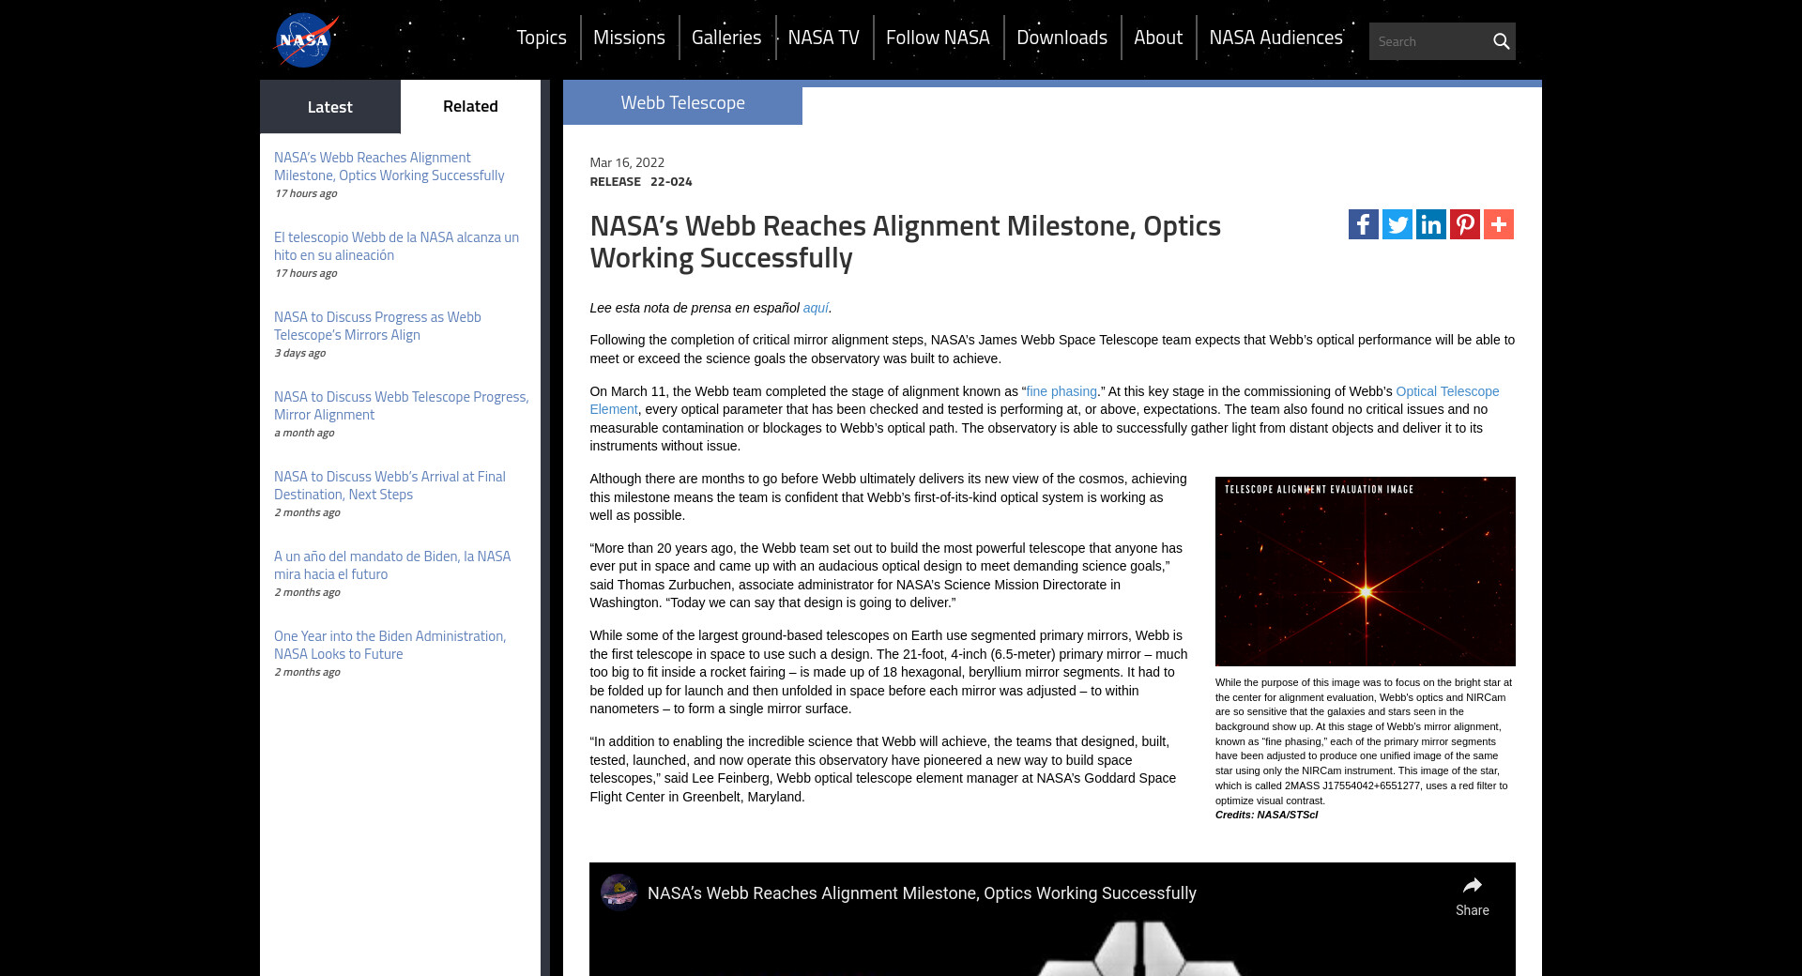
Task: Open the telescope alignment evaluation image
Action: click(x=1365, y=572)
